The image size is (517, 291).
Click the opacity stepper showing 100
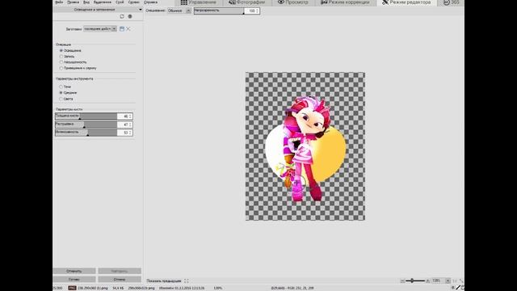point(257,11)
